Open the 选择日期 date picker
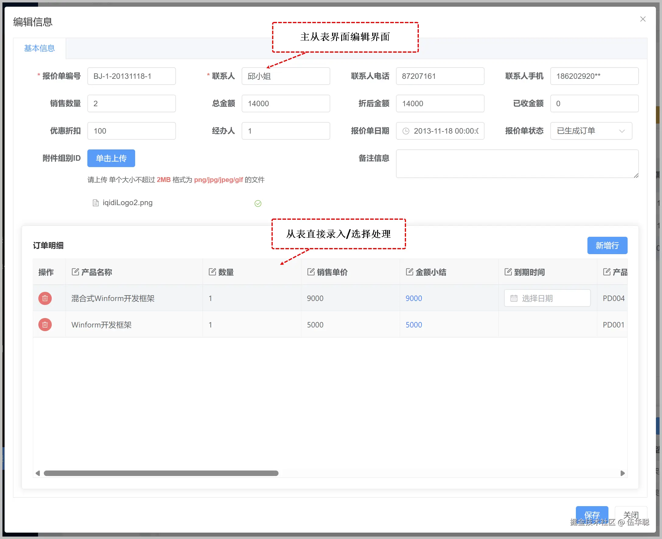 tap(547, 298)
